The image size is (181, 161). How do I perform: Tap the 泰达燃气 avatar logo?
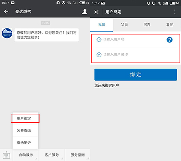7,33
